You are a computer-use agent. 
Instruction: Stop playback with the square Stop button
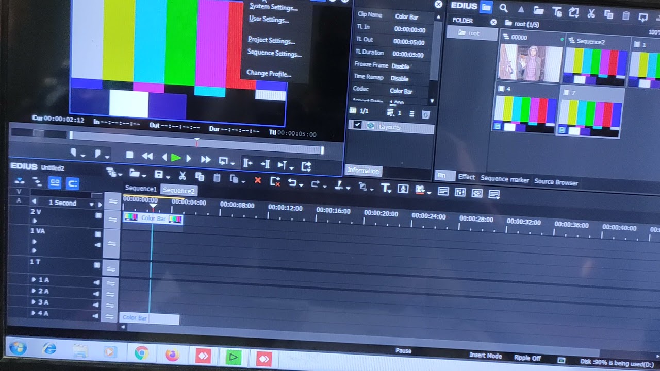pyautogui.click(x=130, y=155)
